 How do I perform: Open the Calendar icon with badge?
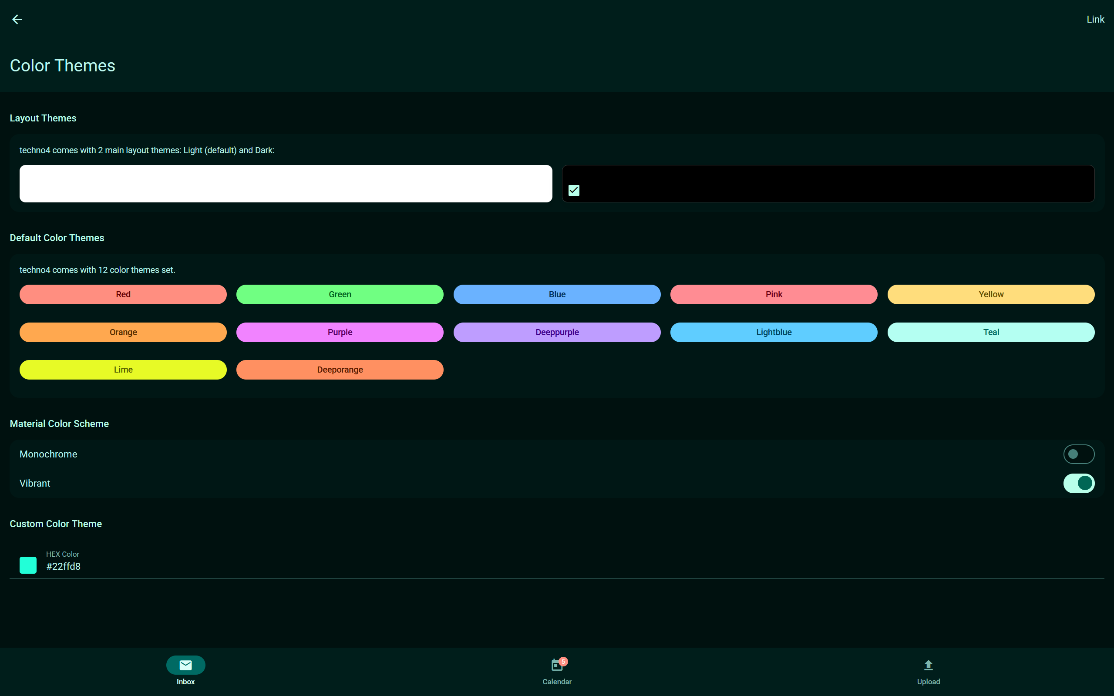pyautogui.click(x=557, y=665)
